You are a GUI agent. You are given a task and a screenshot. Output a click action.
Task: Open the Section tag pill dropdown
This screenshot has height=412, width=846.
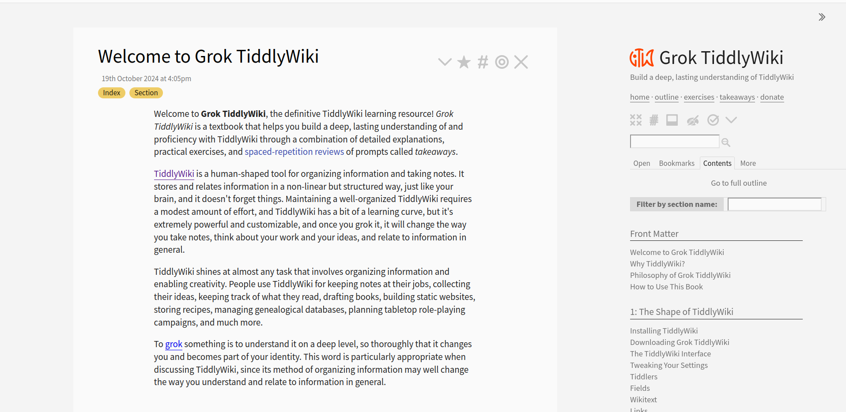pyautogui.click(x=146, y=93)
